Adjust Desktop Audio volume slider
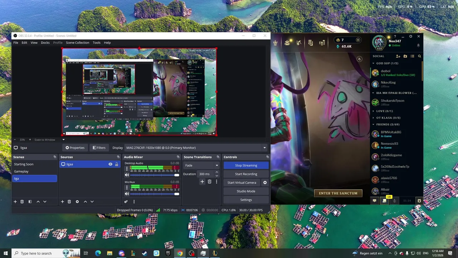 [154, 175]
